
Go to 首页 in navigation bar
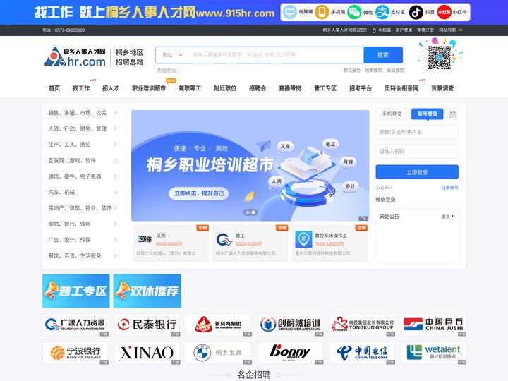point(54,88)
